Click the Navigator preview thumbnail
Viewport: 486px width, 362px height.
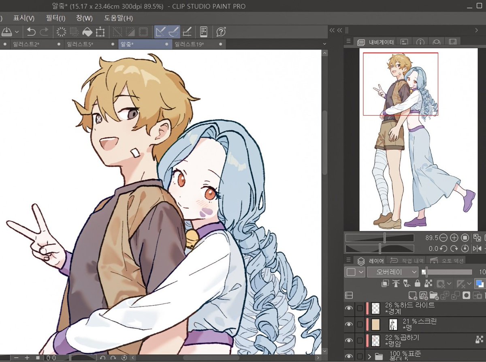(x=418, y=139)
